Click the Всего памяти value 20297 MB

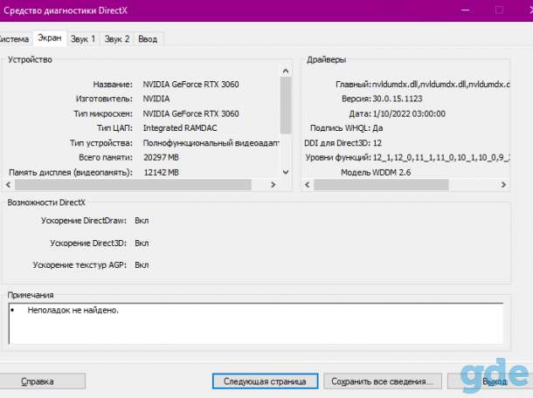[161, 158]
